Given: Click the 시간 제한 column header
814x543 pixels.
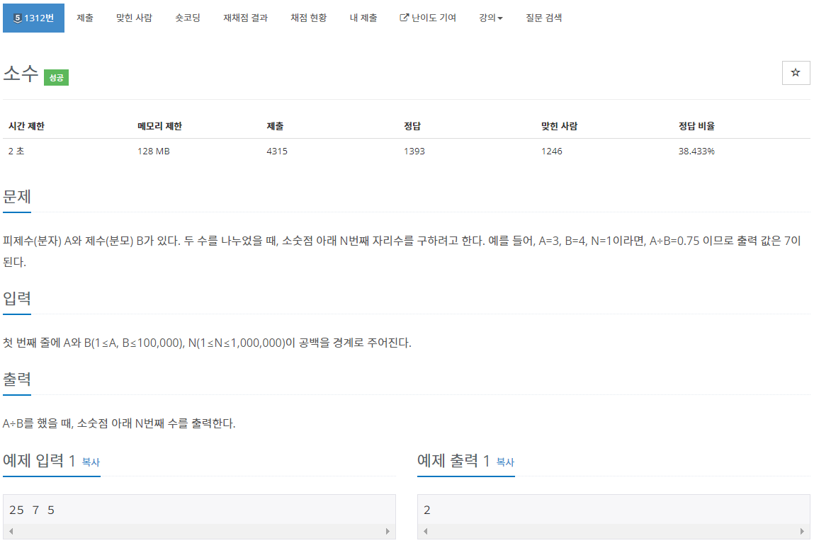Looking at the screenshot, I should pos(26,126).
